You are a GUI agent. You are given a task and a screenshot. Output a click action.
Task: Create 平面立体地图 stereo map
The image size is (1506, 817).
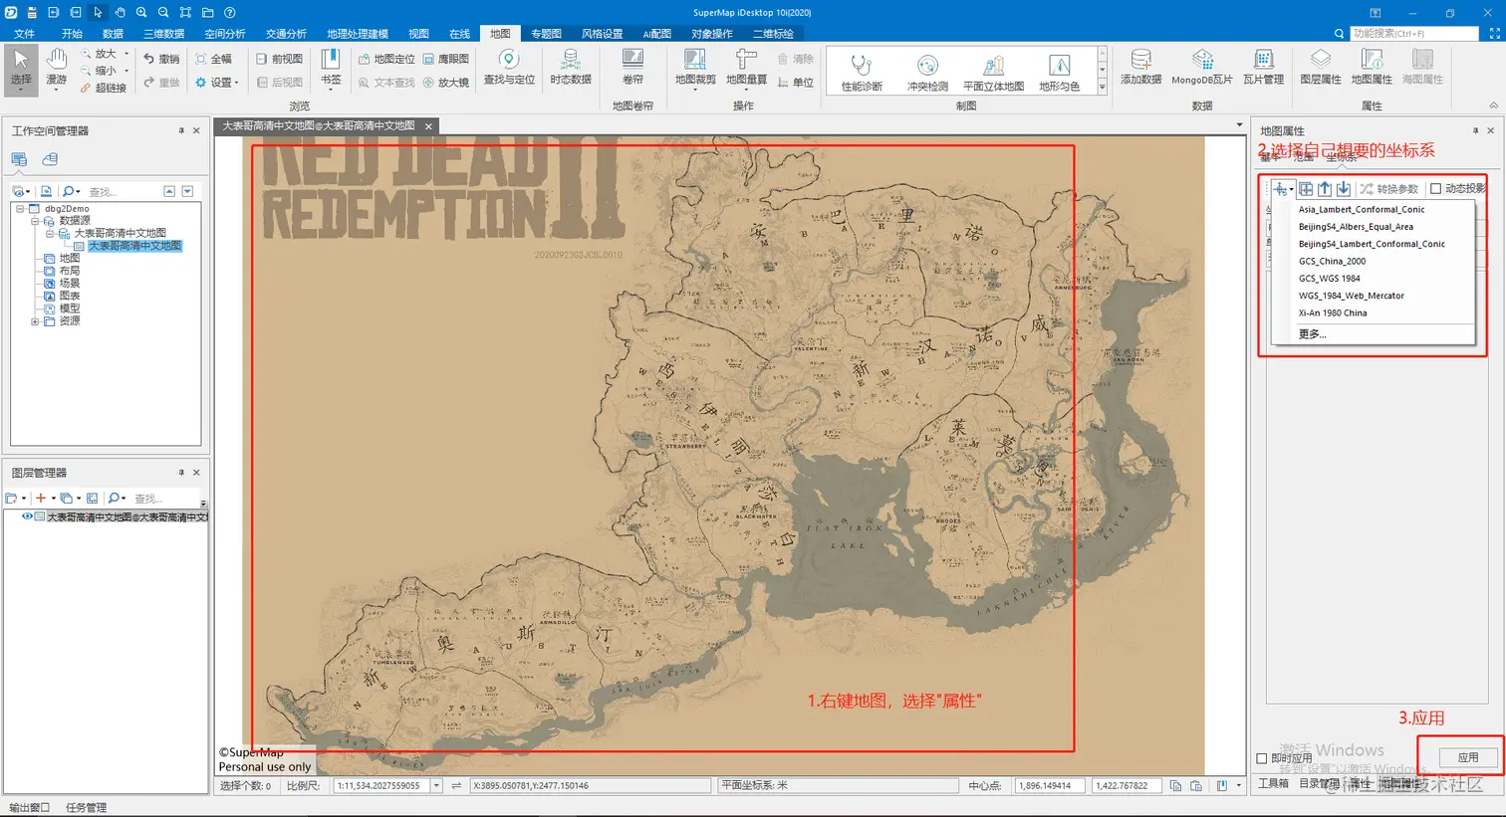(x=993, y=72)
